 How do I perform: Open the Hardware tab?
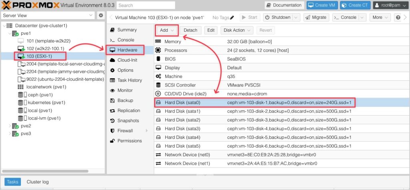130,50
